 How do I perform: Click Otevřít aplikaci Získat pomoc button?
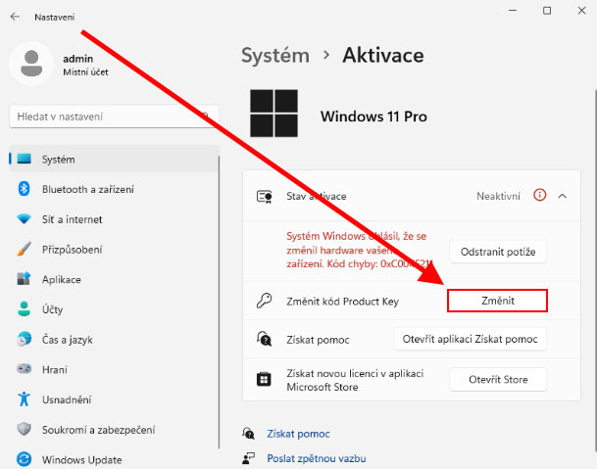[470, 339]
